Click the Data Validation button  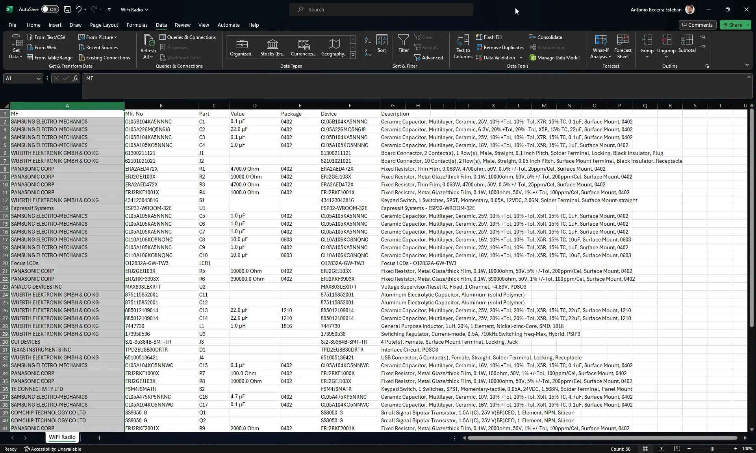click(x=495, y=57)
